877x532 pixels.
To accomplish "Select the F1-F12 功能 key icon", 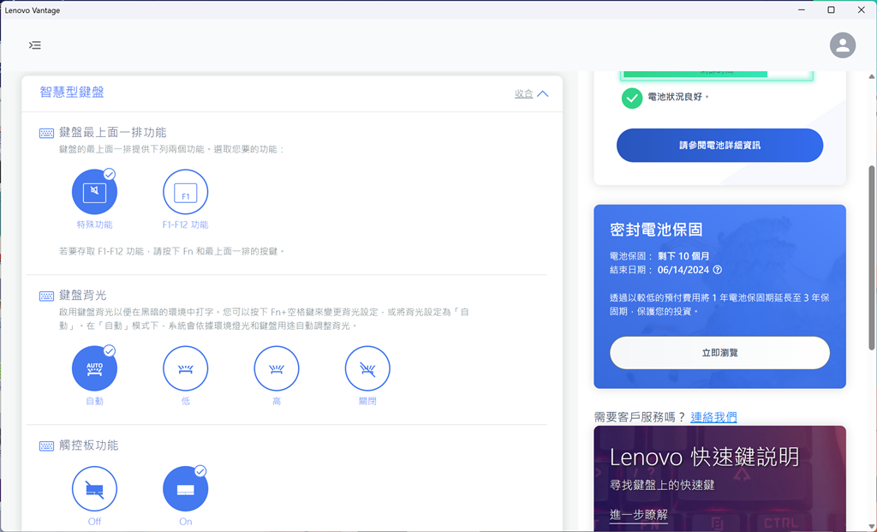I will (185, 192).
